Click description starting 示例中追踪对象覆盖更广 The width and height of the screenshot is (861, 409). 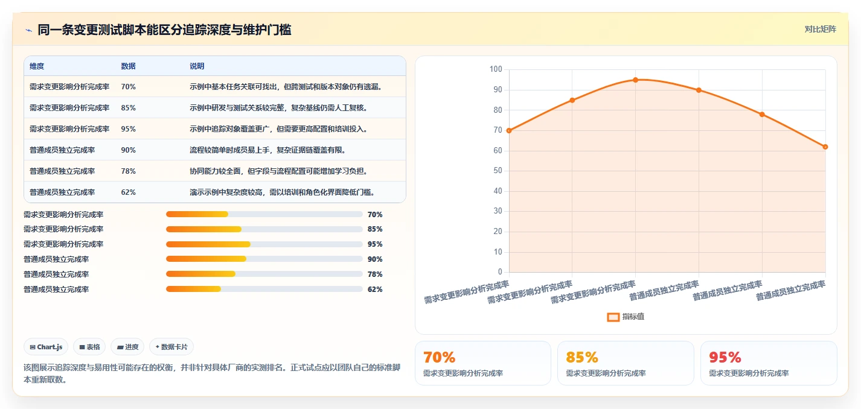tap(278, 129)
